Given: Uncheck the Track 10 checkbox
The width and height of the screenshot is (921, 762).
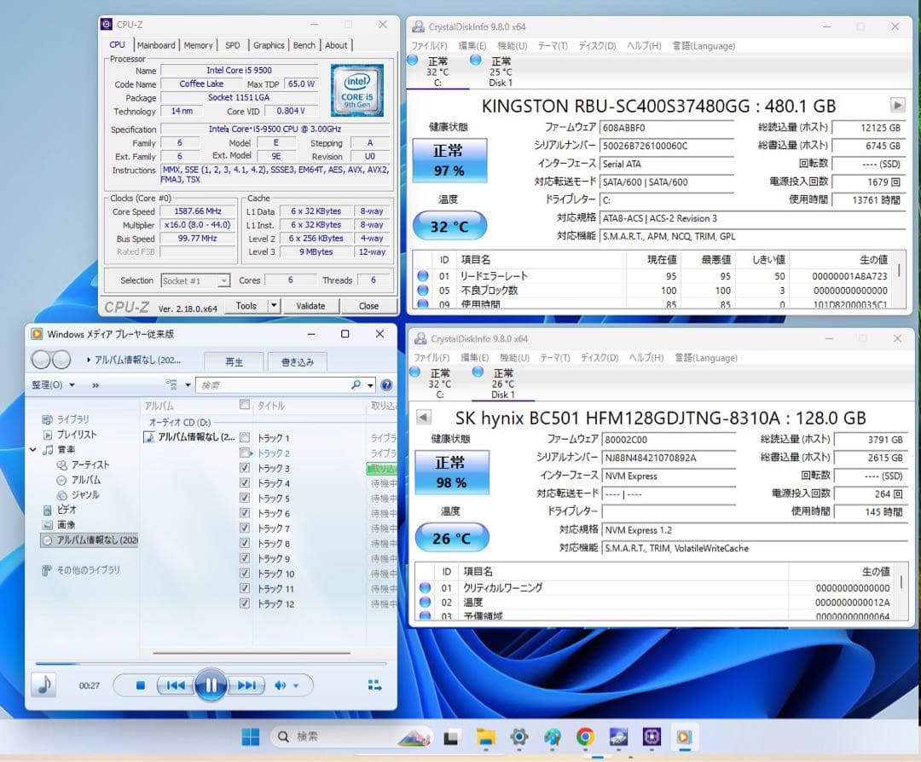Looking at the screenshot, I should 245,574.
